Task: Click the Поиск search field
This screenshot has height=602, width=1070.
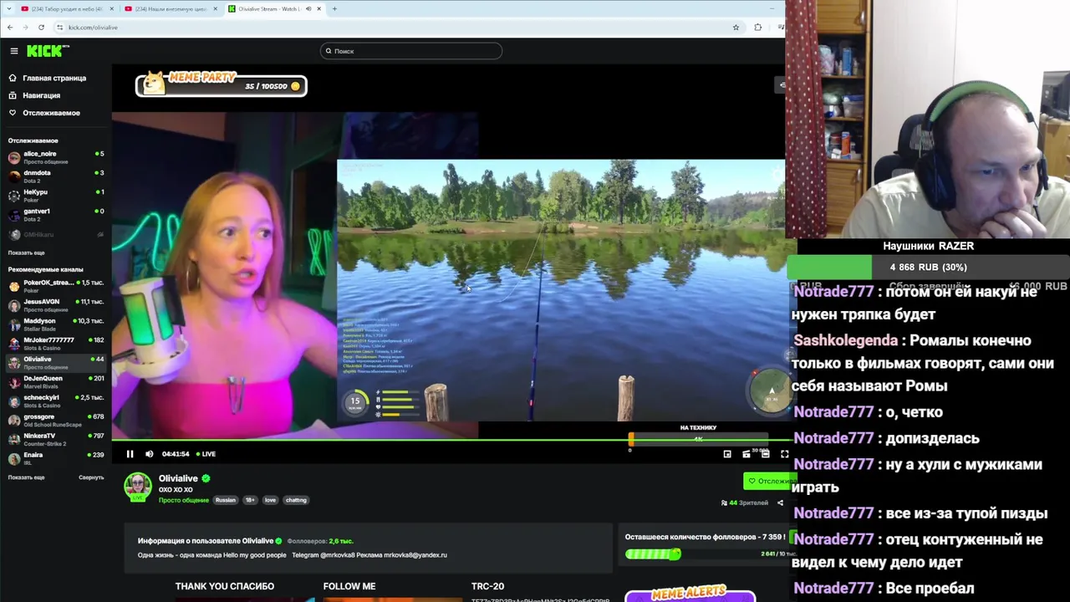Action: point(410,51)
